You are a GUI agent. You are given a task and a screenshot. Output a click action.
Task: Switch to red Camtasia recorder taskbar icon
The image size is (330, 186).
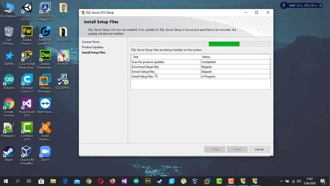pyautogui.click(x=231, y=181)
